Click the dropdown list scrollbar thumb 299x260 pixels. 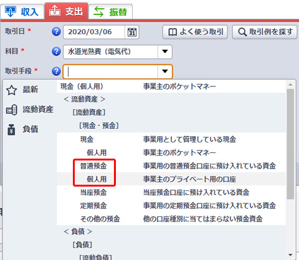click(x=290, y=144)
